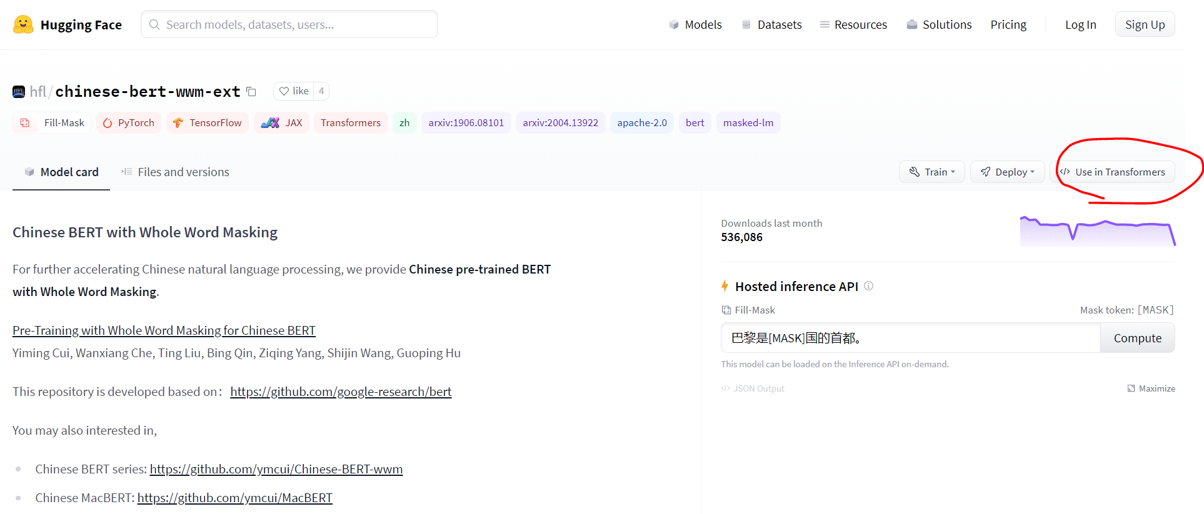Select the Transformers library tag
The image size is (1204, 514).
(351, 123)
